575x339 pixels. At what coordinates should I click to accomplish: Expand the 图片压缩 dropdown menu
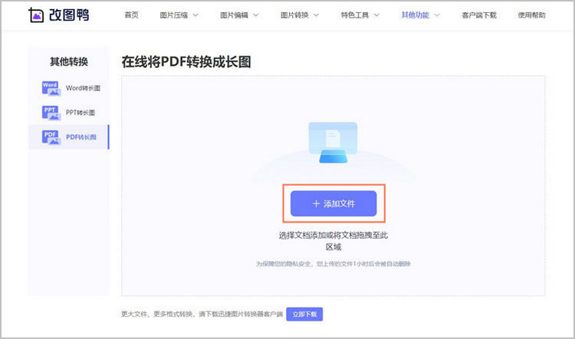(x=179, y=15)
